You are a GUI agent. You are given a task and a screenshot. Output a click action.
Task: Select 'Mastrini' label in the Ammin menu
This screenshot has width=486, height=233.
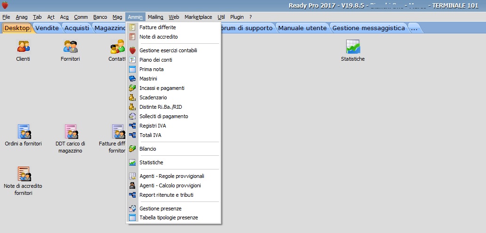click(148, 79)
